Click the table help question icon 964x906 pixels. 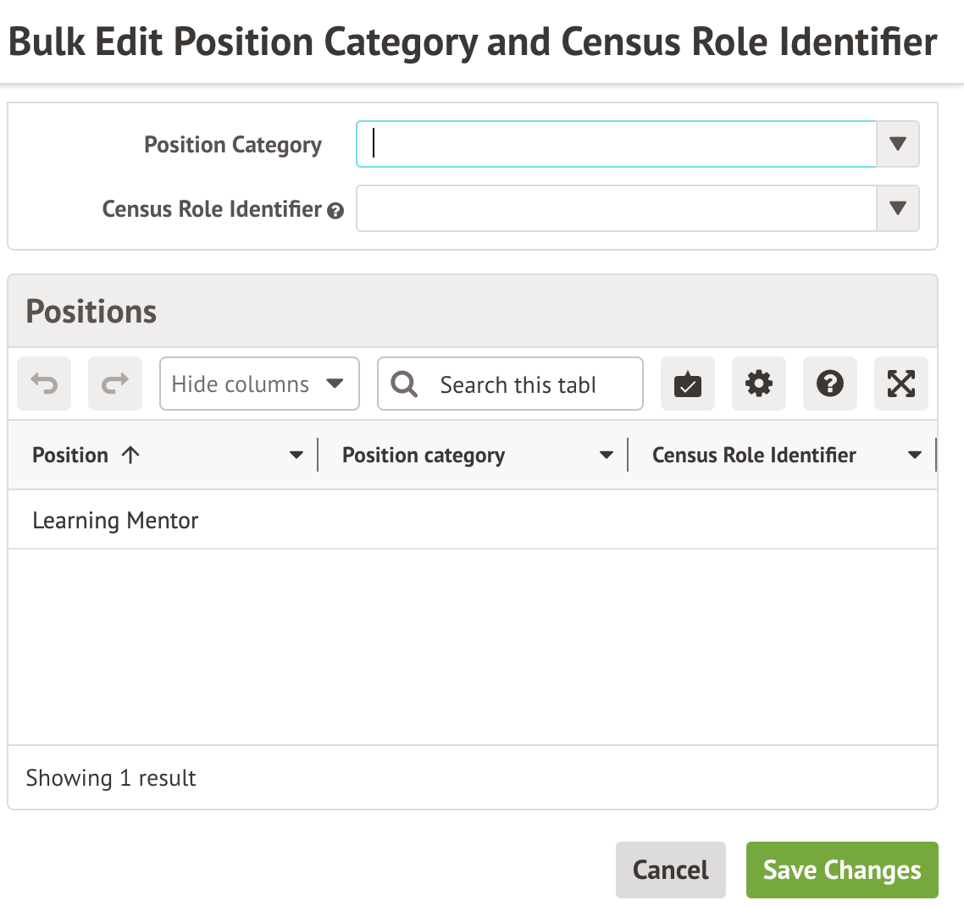[x=829, y=384]
